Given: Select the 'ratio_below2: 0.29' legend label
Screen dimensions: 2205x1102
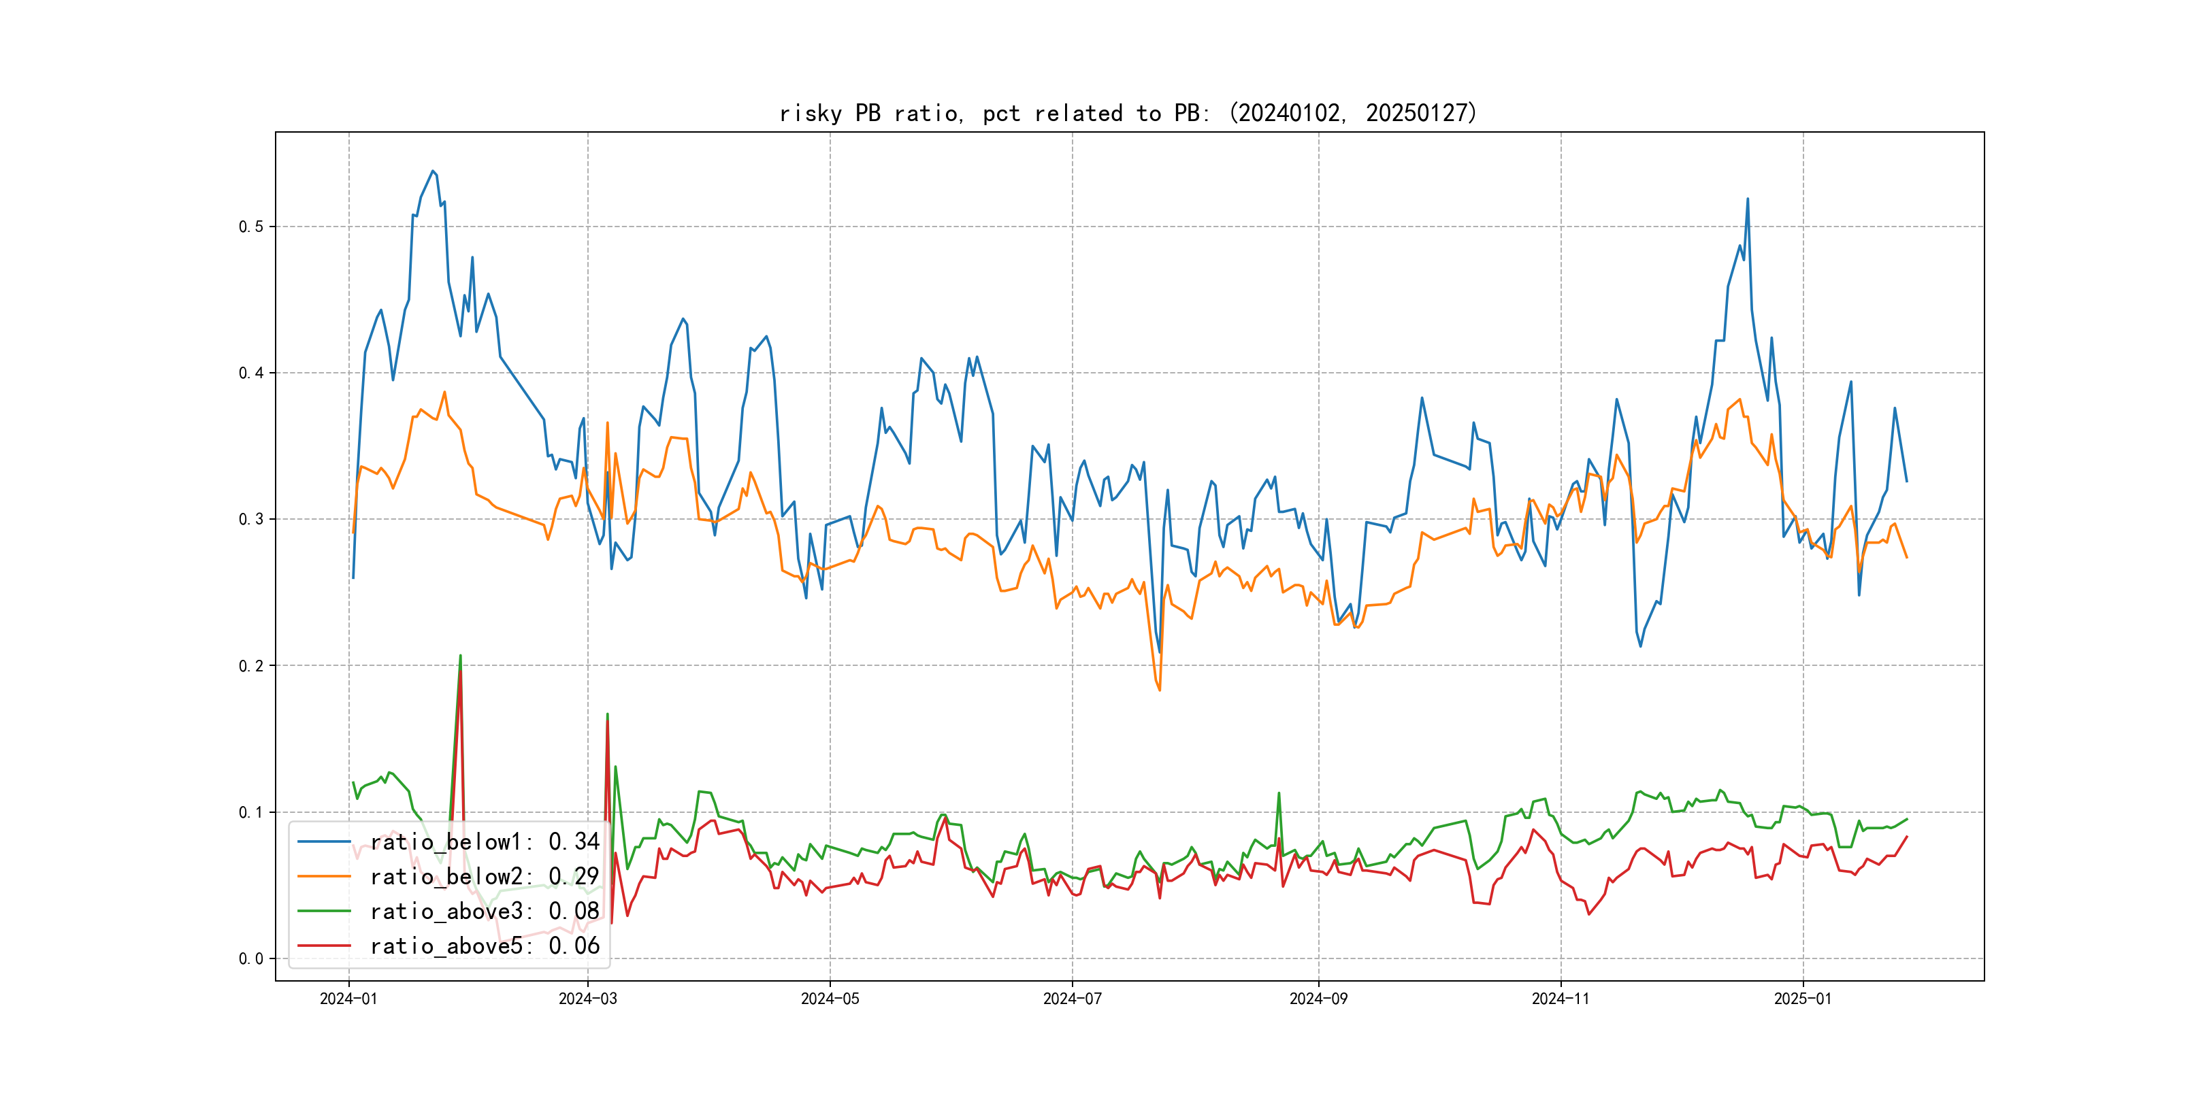Looking at the screenshot, I should click(485, 876).
